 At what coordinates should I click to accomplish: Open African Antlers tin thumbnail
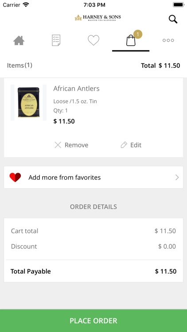click(x=29, y=103)
